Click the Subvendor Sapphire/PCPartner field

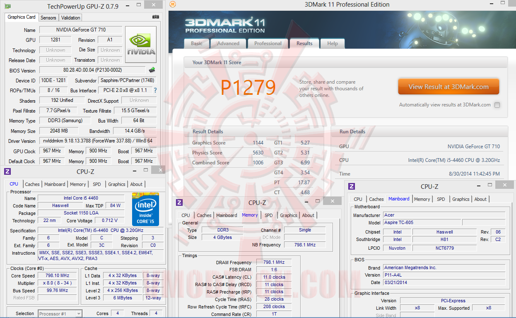[x=127, y=80]
